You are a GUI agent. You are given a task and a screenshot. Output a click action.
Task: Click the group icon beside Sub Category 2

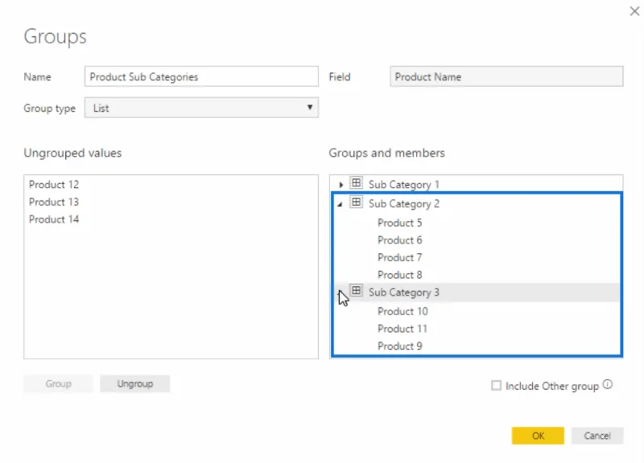point(356,203)
